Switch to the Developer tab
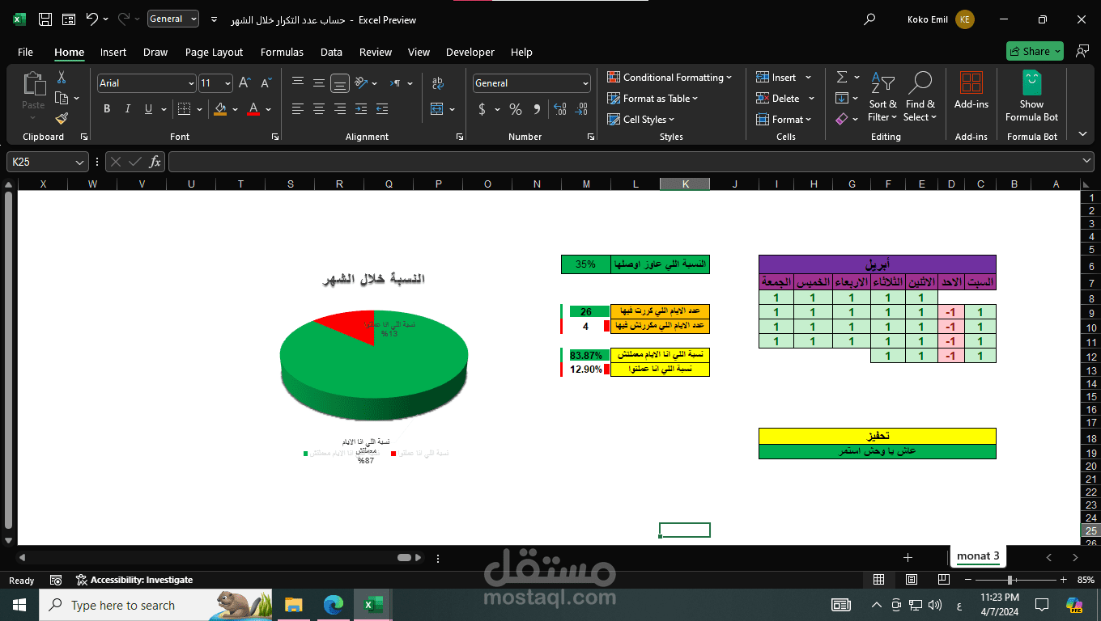The width and height of the screenshot is (1101, 621). (470, 52)
